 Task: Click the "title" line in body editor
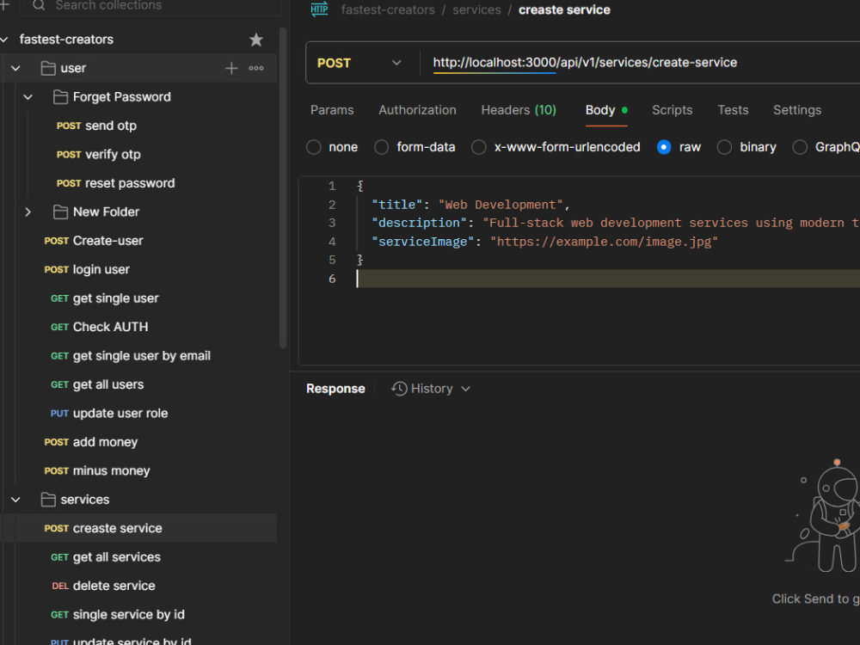click(470, 205)
